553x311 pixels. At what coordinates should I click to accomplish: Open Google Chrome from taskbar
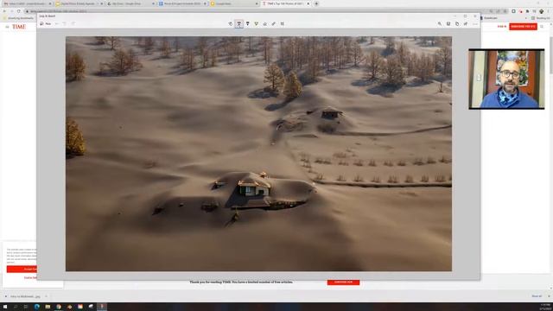click(59, 307)
